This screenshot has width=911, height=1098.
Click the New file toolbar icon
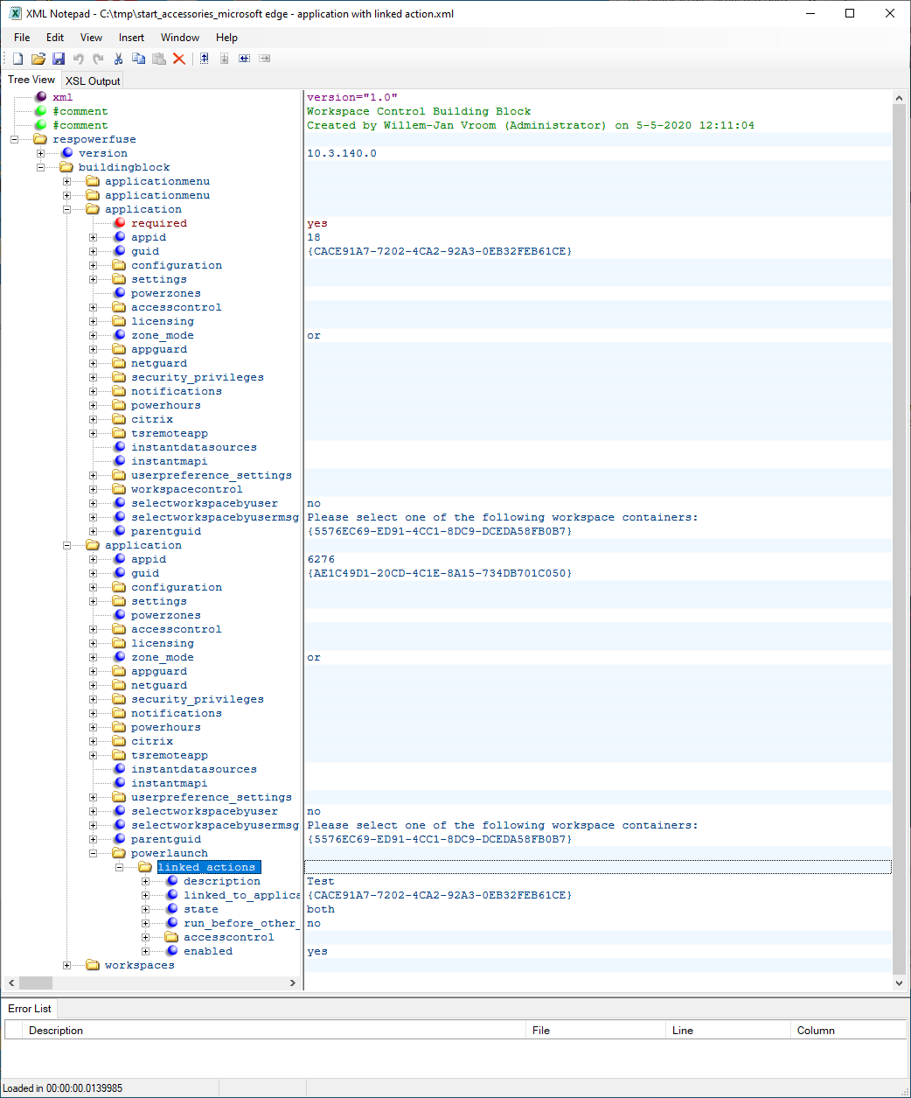(x=17, y=59)
